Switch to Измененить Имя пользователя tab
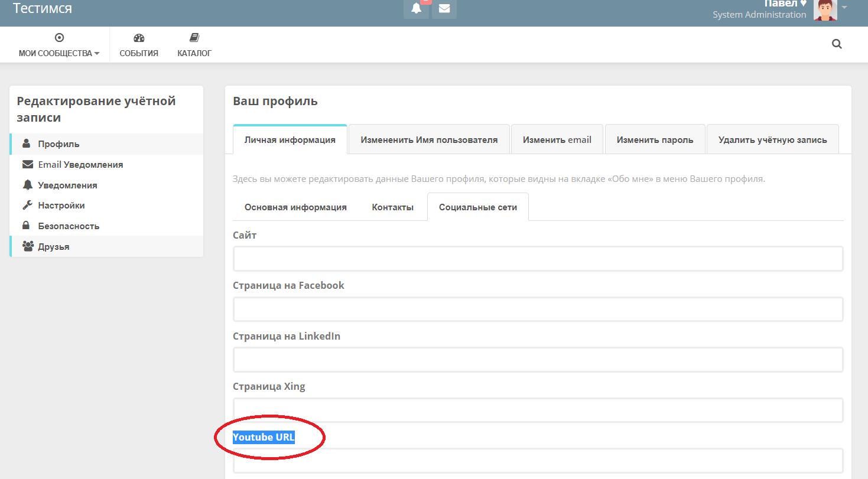 coord(429,140)
